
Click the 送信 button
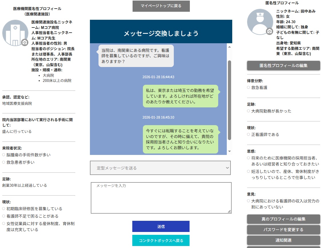(161, 226)
